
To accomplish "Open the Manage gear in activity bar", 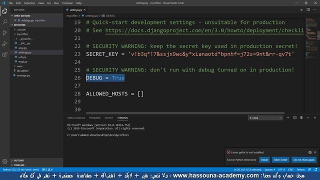I will 4,161.
